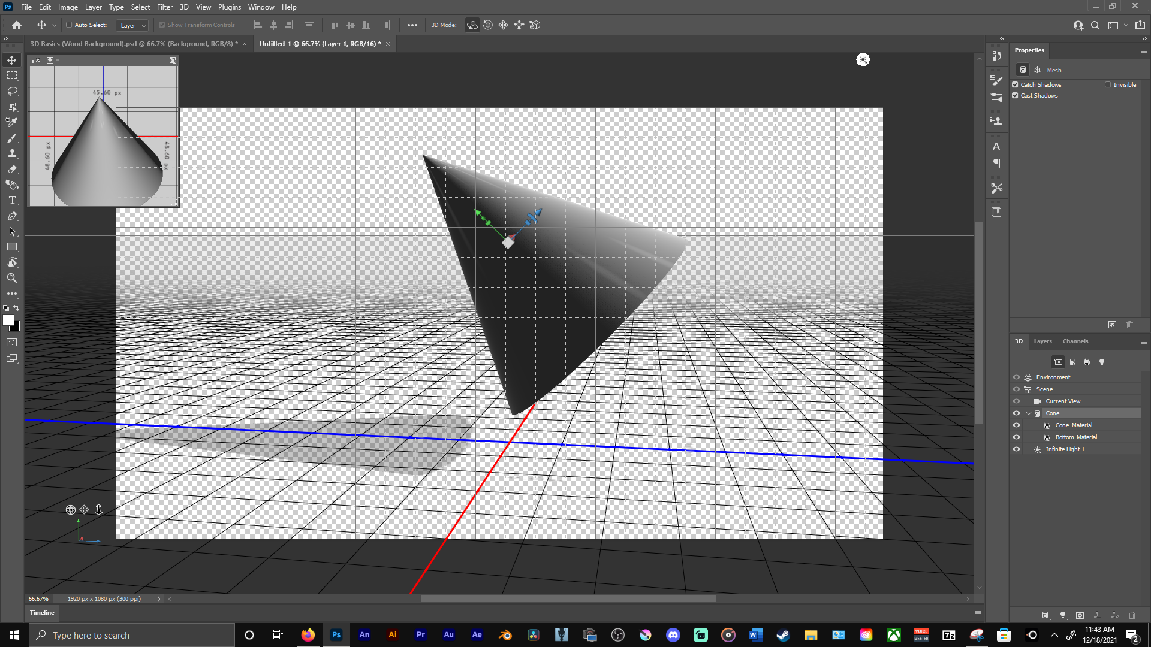Select the Move tool in toolbar

pyautogui.click(x=11, y=59)
